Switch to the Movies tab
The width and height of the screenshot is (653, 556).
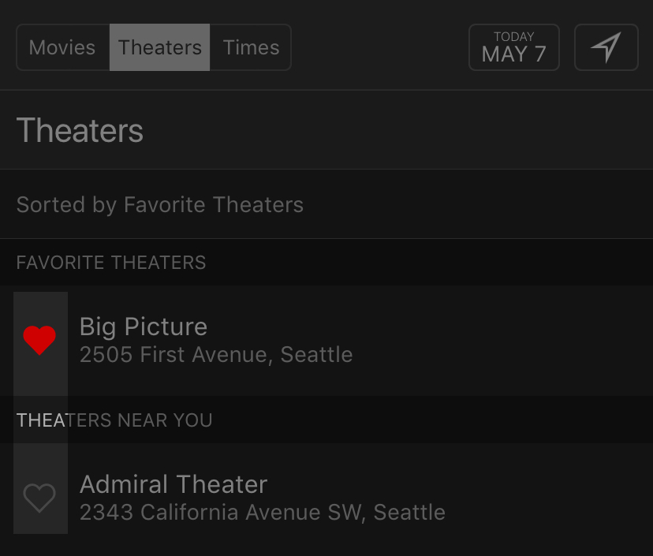62,47
